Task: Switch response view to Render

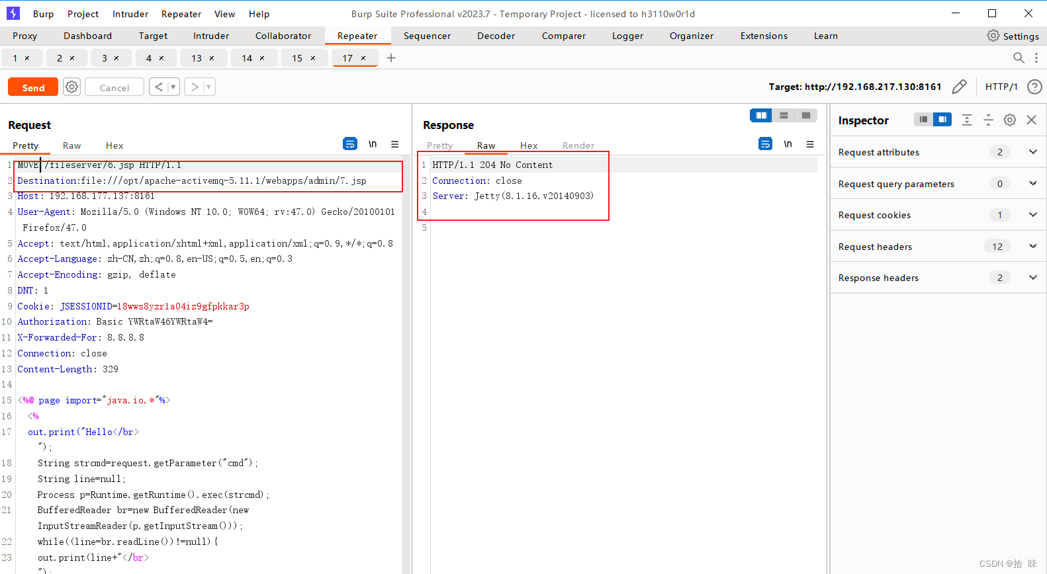Action: click(578, 145)
